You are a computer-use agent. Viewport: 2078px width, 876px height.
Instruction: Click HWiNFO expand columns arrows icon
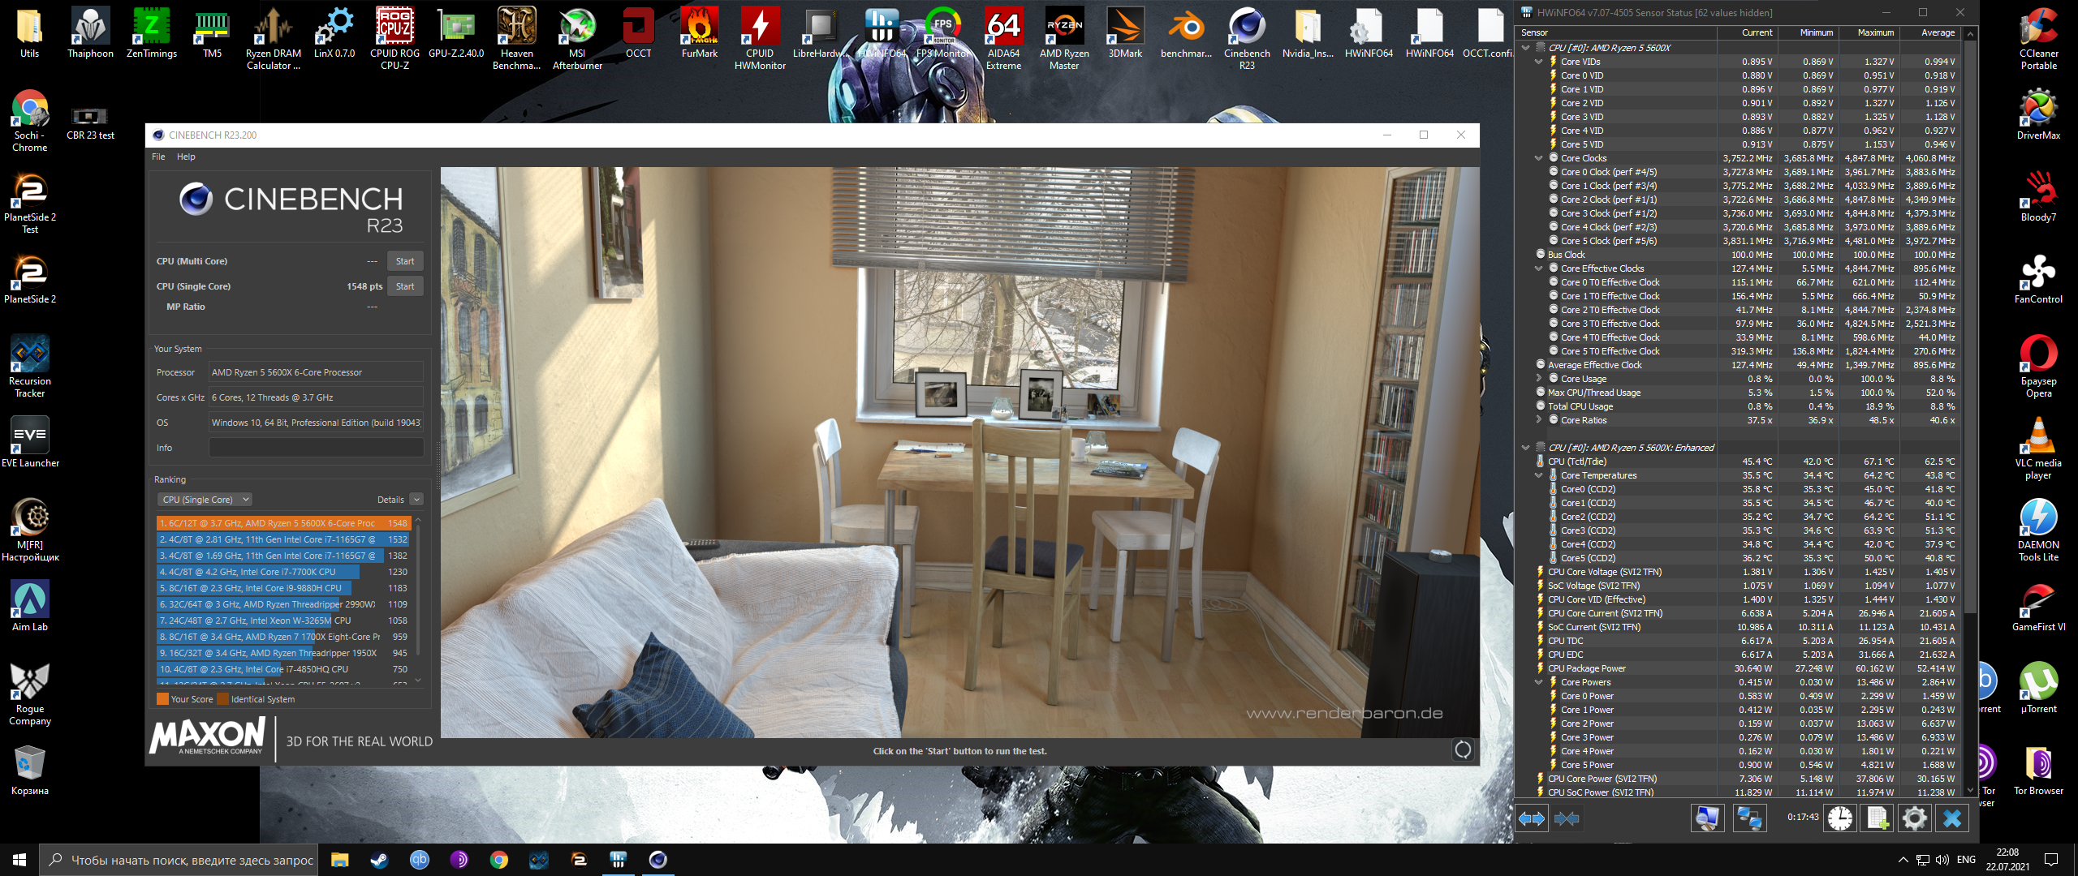click(x=1532, y=818)
